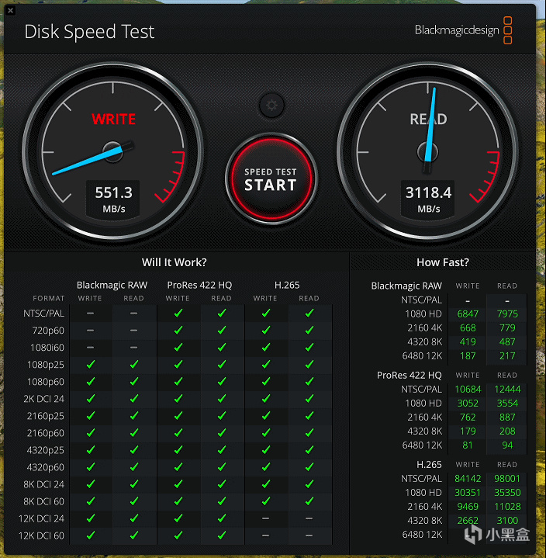Click H.265 4320 8K write value 2662

468,521
